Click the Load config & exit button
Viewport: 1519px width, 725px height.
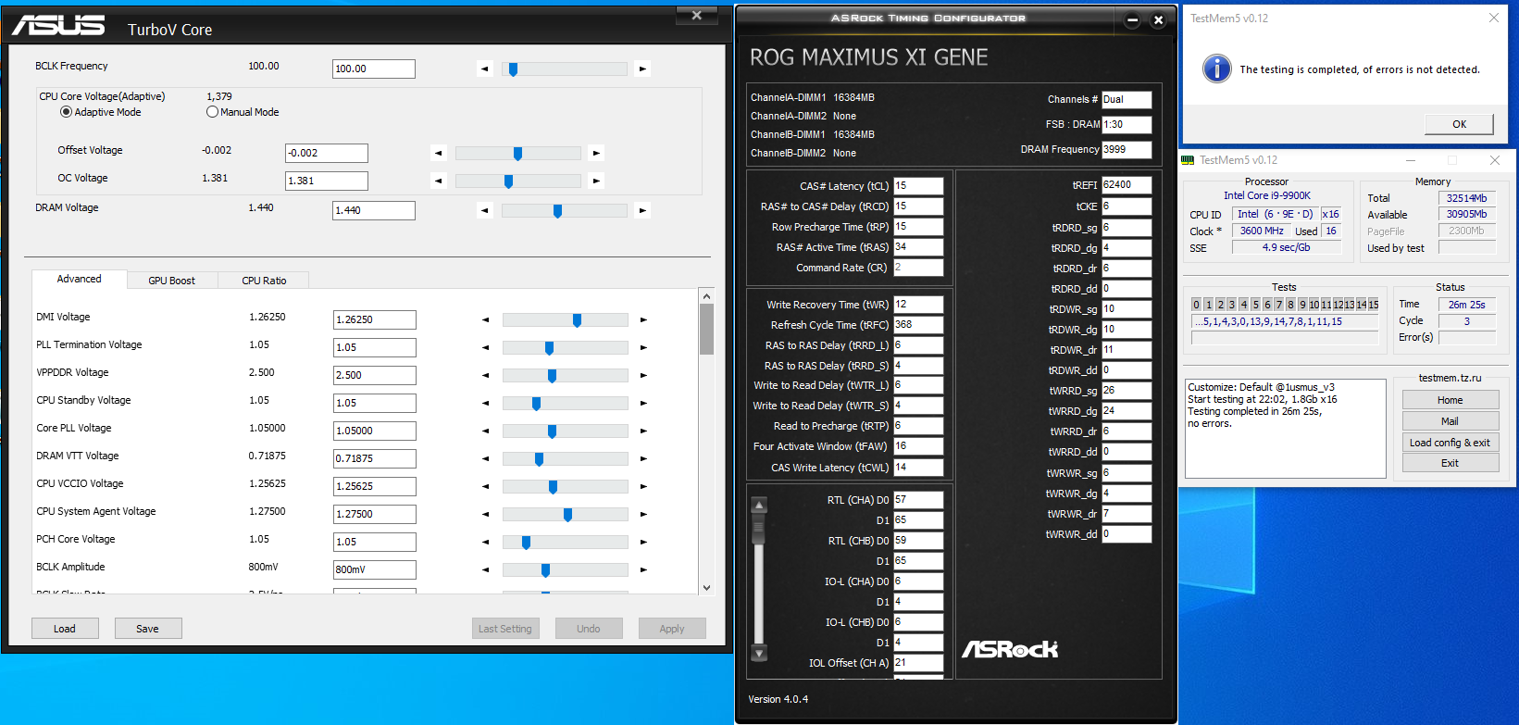coord(1451,443)
